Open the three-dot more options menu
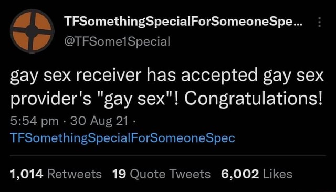The height and width of the screenshot is (192, 336). [x=319, y=22]
